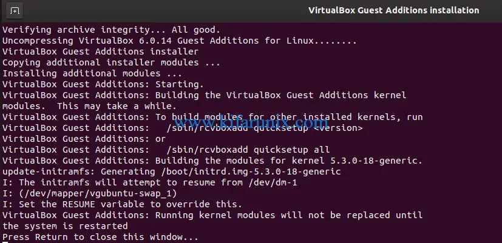Image resolution: width=502 pixels, height=243 pixels.
Task: Click the 'Running kernel modules will not be replaced' text
Action: coord(272,215)
